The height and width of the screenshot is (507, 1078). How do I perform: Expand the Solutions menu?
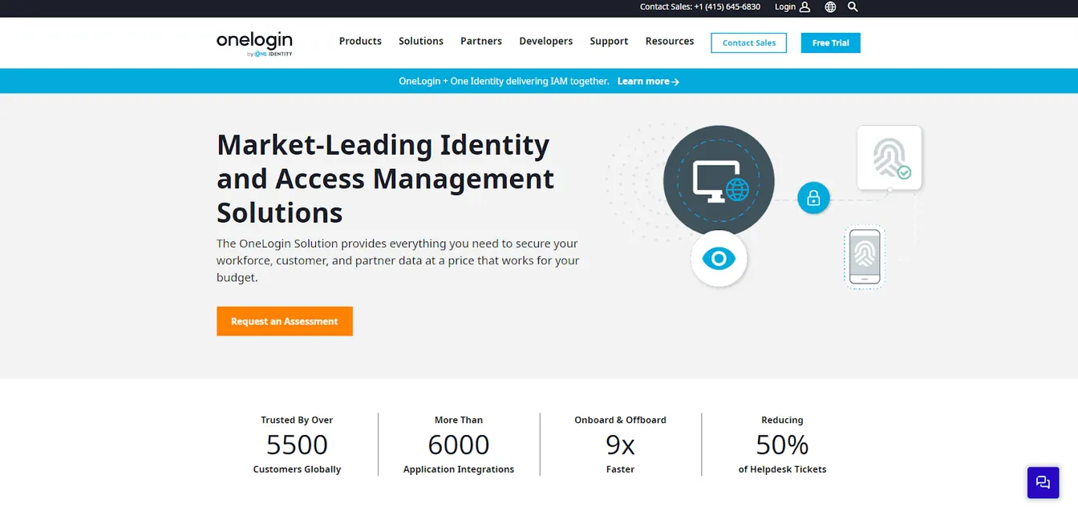click(x=421, y=41)
